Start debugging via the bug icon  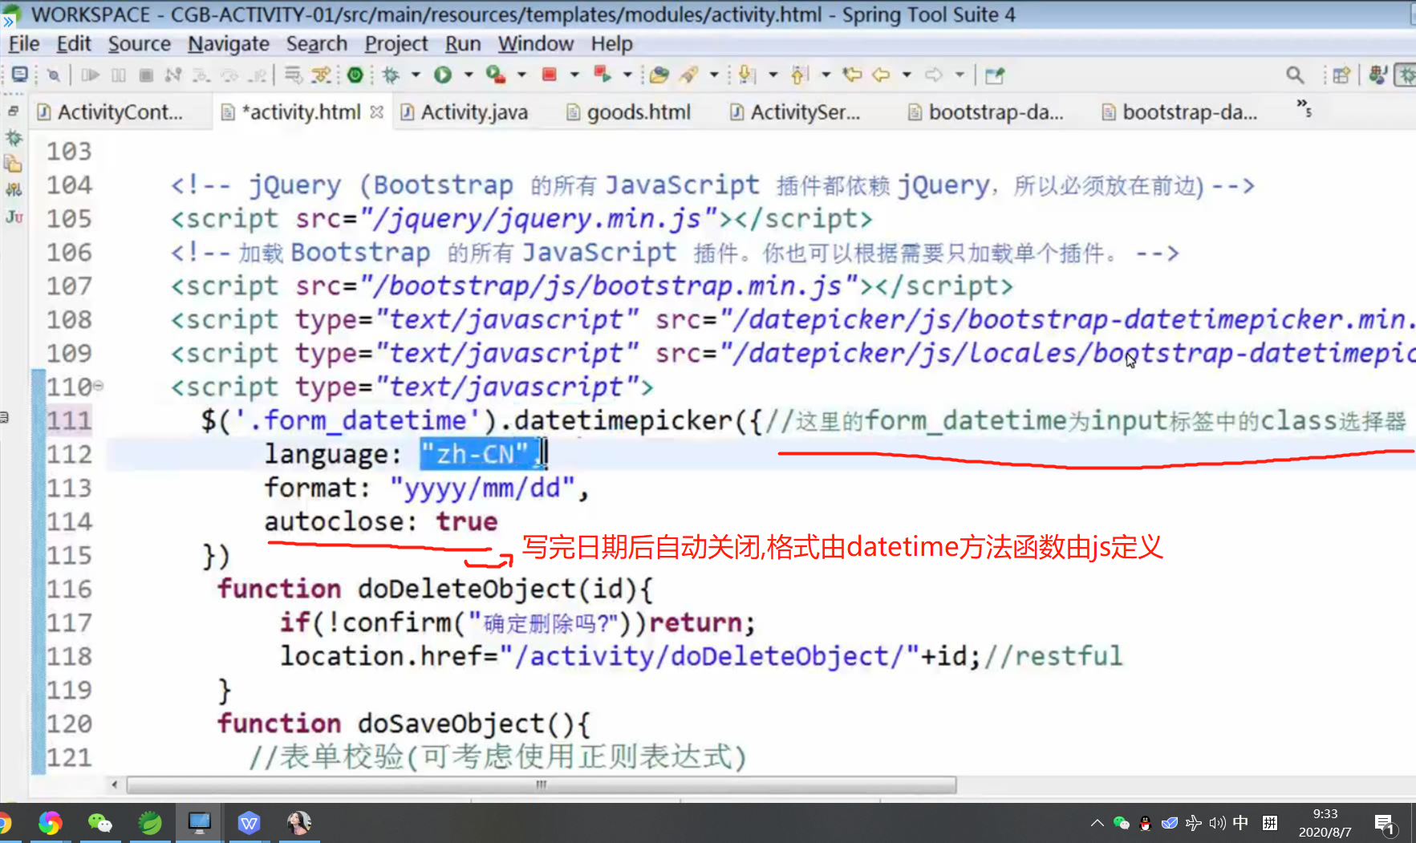click(x=392, y=75)
